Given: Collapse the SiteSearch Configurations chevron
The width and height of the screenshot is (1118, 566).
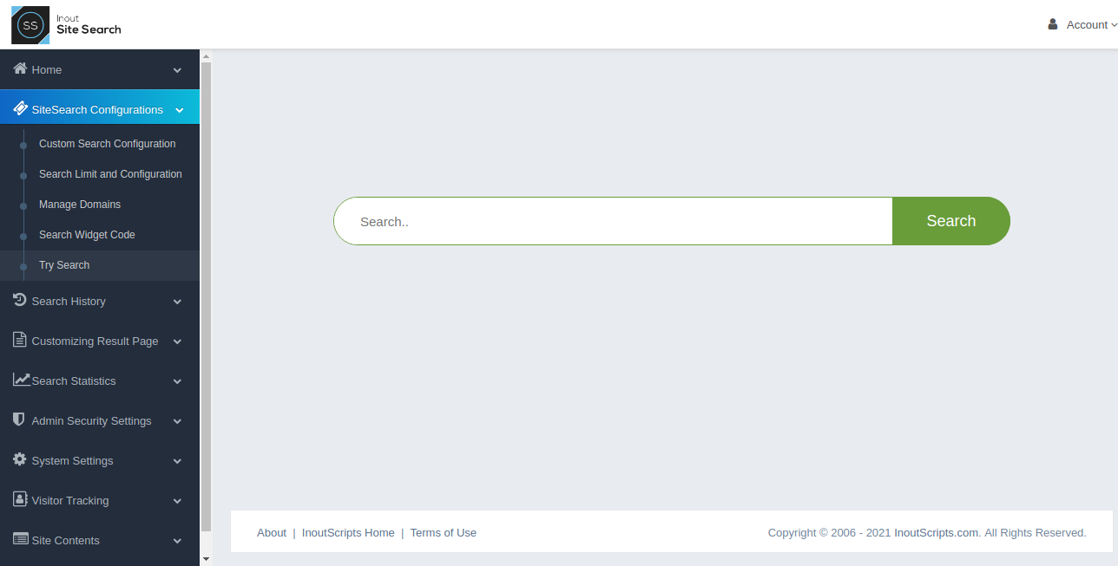Looking at the screenshot, I should (179, 110).
